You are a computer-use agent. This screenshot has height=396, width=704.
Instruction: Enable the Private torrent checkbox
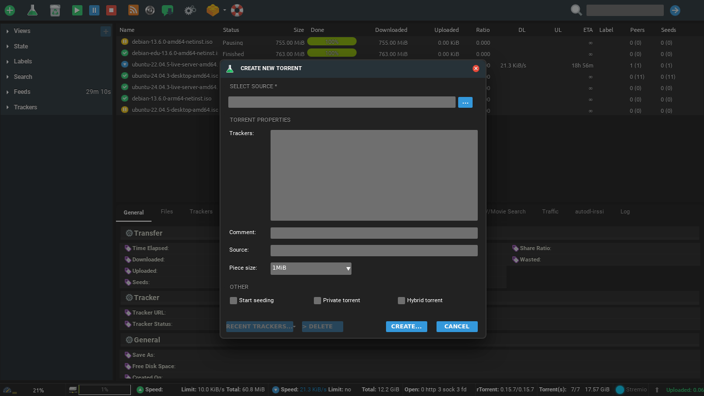tap(317, 300)
